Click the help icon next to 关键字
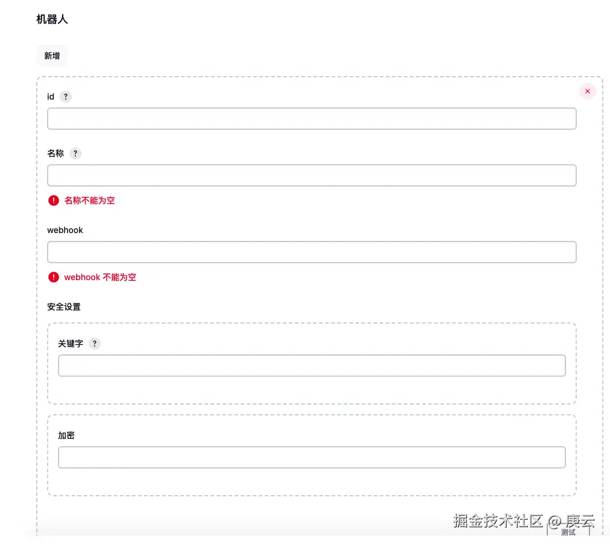The width and height of the screenshot is (610, 544). (94, 344)
